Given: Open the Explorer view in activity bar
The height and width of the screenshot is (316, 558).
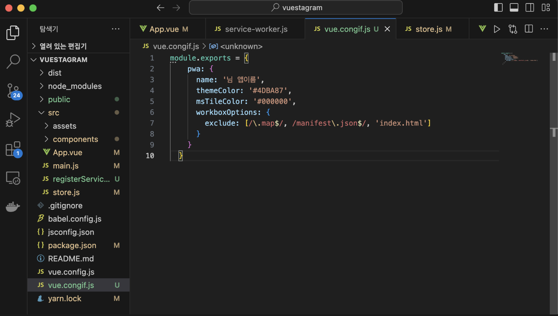Looking at the screenshot, I should click(x=13, y=33).
